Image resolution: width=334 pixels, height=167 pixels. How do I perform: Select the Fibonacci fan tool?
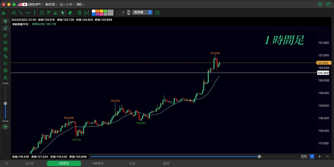[56, 13]
